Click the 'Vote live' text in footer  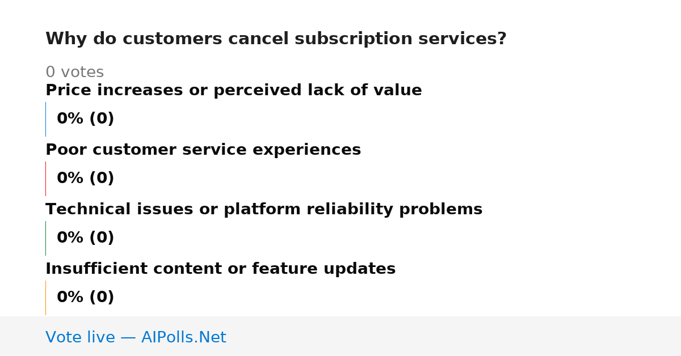pyautogui.click(x=80, y=338)
